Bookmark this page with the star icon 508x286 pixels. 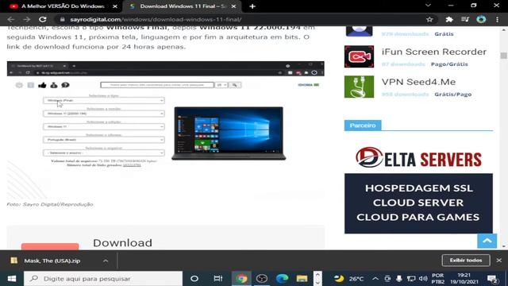click(429, 19)
